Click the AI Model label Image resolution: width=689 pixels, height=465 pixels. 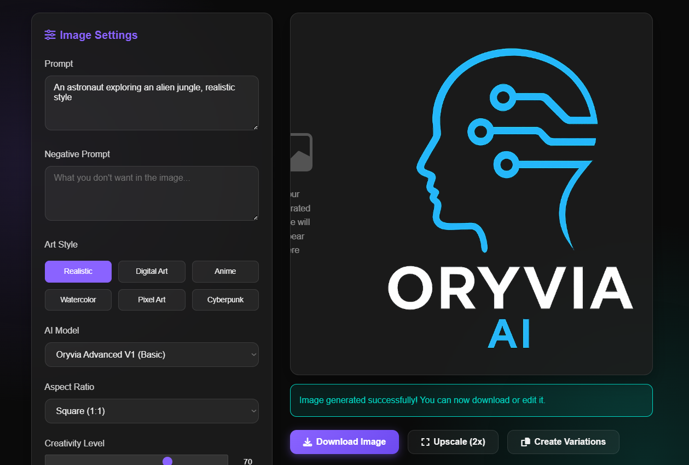click(x=62, y=330)
